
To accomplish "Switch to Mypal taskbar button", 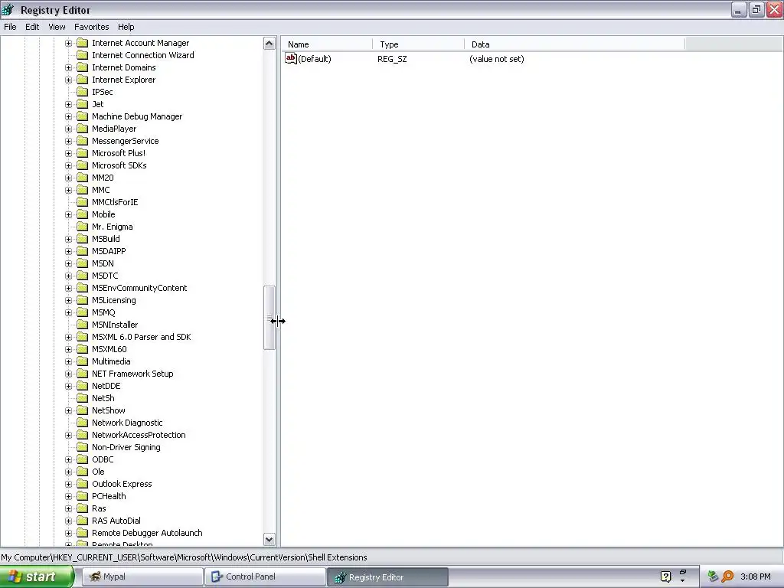I will (142, 577).
